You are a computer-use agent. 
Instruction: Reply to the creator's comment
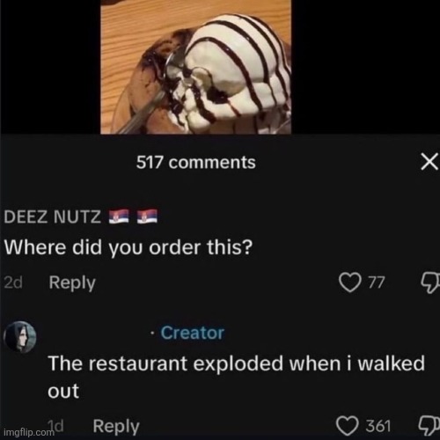pos(116,427)
